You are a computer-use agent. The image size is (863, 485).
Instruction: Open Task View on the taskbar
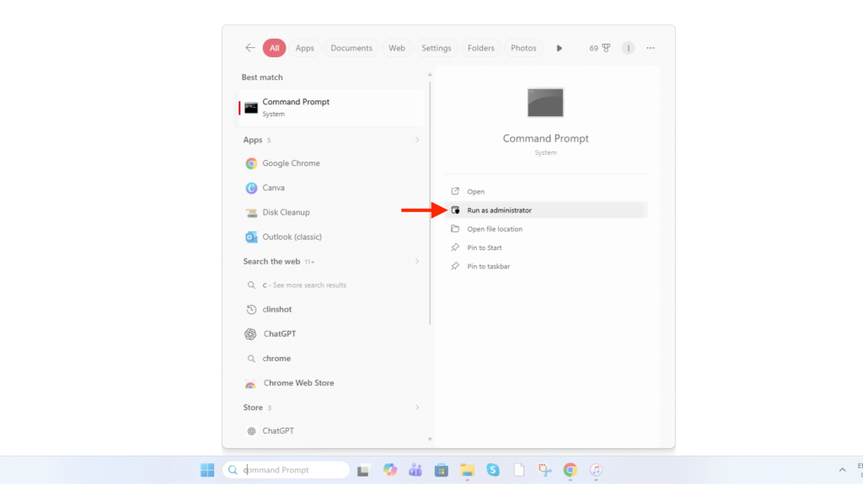[x=362, y=471]
